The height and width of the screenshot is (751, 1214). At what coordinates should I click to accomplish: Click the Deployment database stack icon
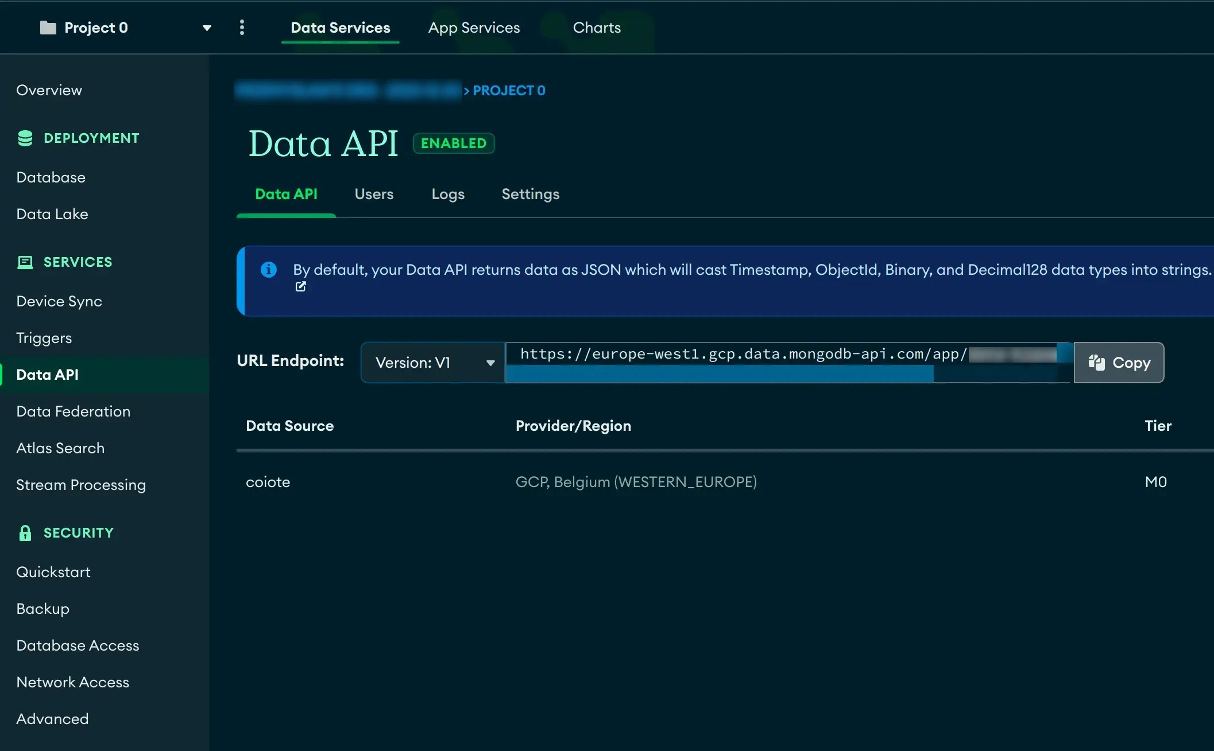coord(25,138)
